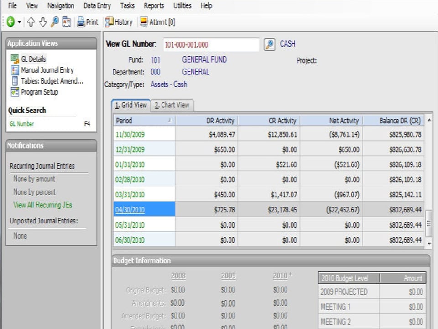Click the grid vertical scrollbar thumb
Image resolution: width=438 pixels, height=329 pixels.
pyautogui.click(x=429, y=223)
